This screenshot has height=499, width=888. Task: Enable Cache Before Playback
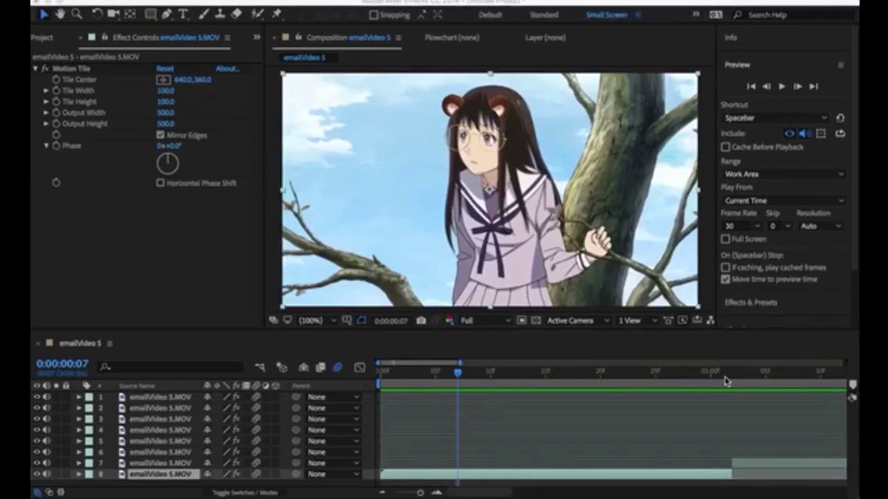pyautogui.click(x=726, y=147)
